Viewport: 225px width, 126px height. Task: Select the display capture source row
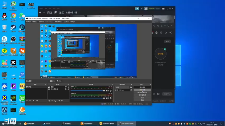point(58,89)
